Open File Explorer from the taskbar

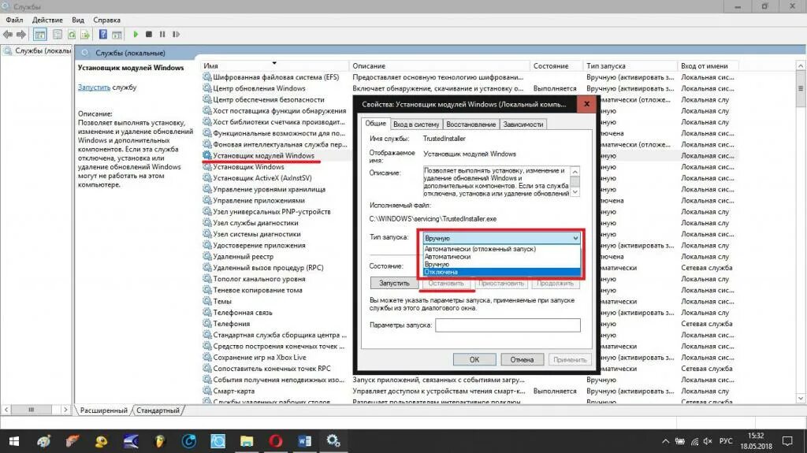pyautogui.click(x=247, y=441)
